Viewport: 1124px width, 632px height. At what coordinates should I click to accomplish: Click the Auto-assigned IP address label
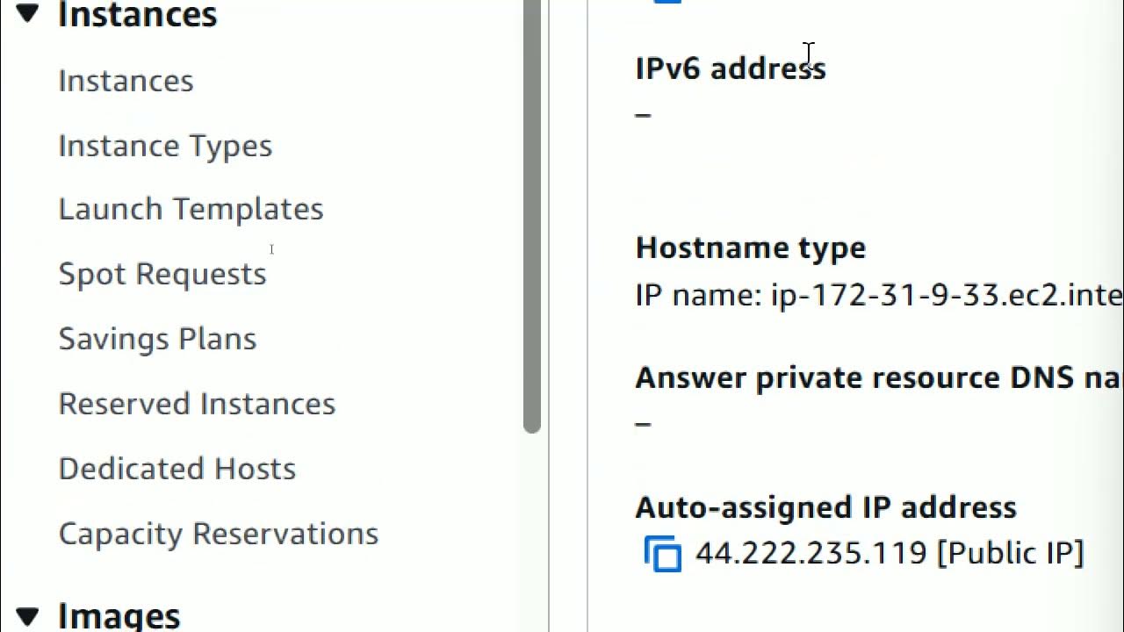(825, 507)
